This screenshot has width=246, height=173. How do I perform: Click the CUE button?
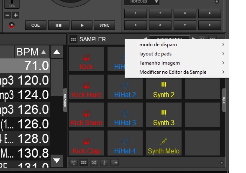point(36,25)
